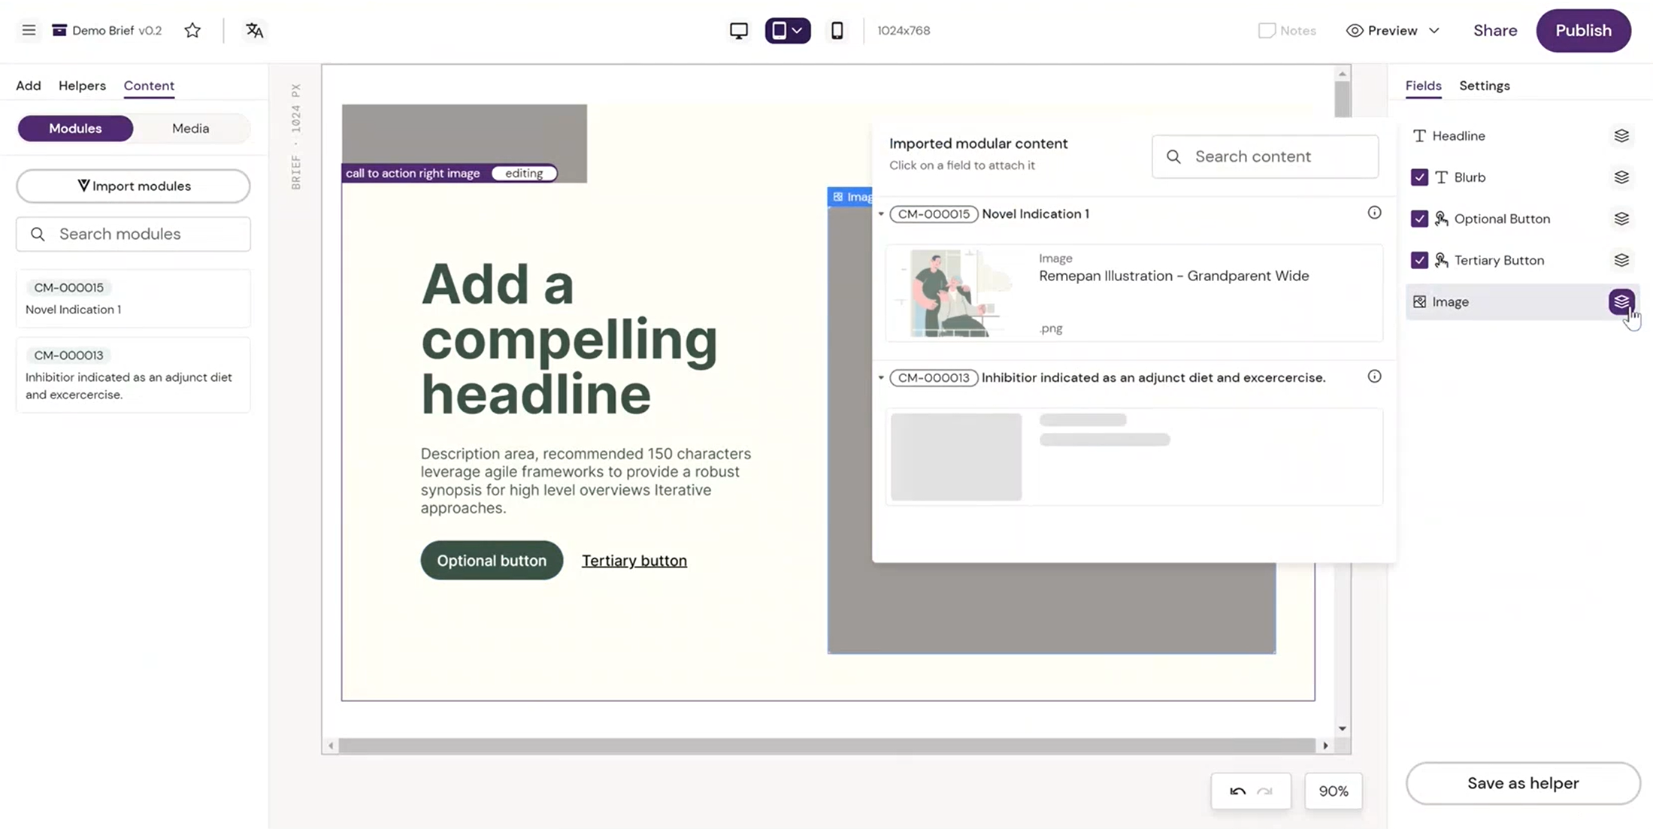Open the Helpers tab
The width and height of the screenshot is (1653, 829).
click(82, 86)
